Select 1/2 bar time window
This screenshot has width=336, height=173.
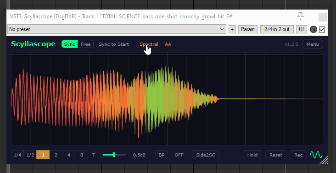30,155
